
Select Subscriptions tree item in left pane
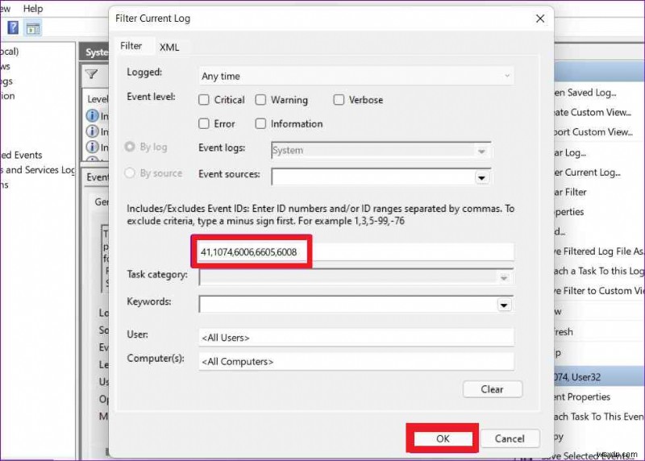(x=5, y=185)
